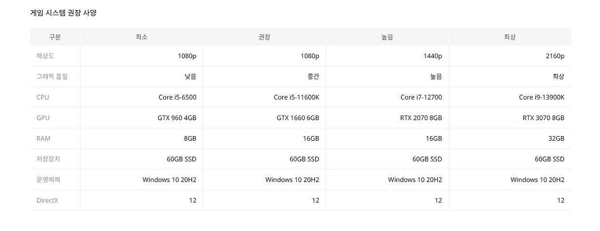Viewport: 600px width, 231px height.
Task: Click the RTX 2070 8GB cell
Action: [x=421, y=118]
